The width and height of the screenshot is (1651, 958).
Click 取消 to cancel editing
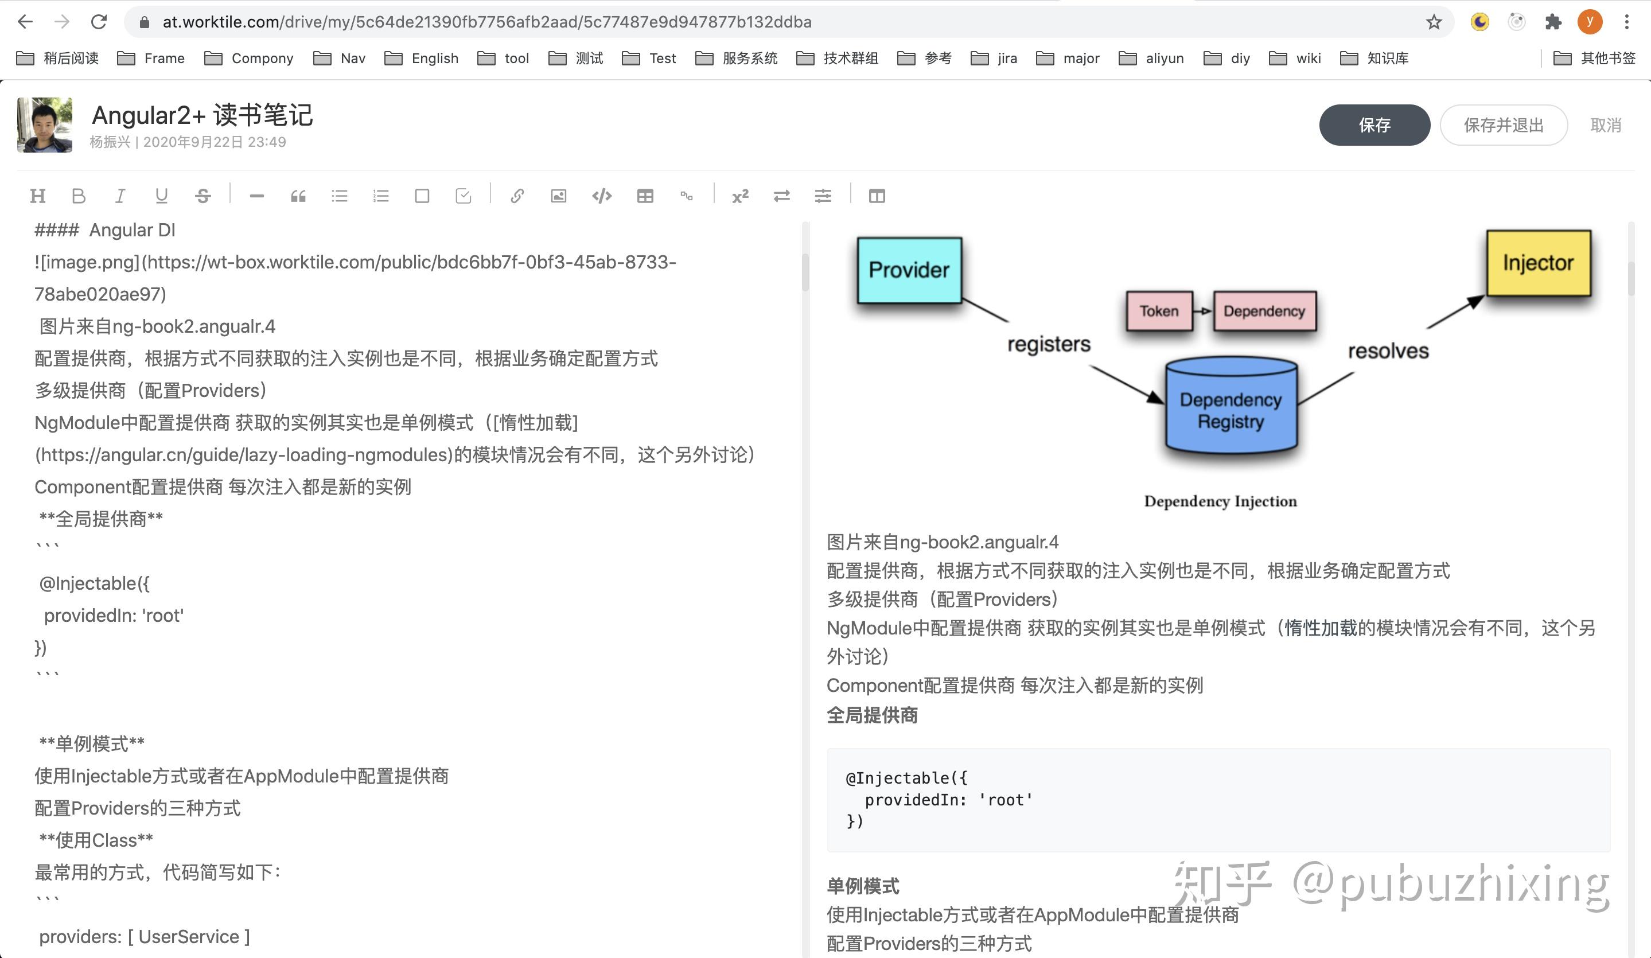click(1605, 125)
